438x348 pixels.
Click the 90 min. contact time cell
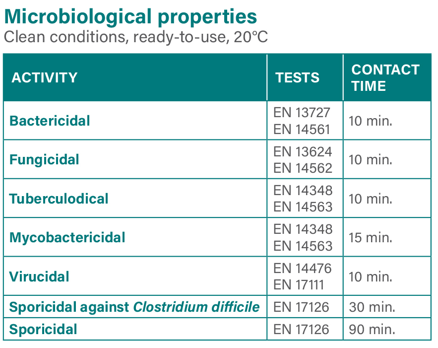point(372,330)
